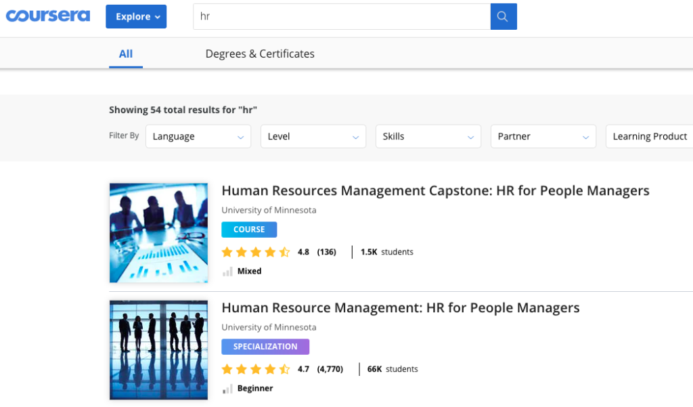Click the star rating for the Specialization
693x407 pixels.
[x=256, y=369]
